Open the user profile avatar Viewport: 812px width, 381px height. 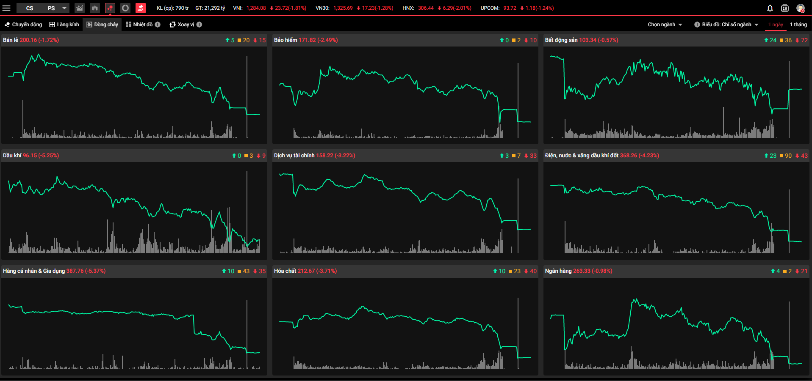[800, 8]
